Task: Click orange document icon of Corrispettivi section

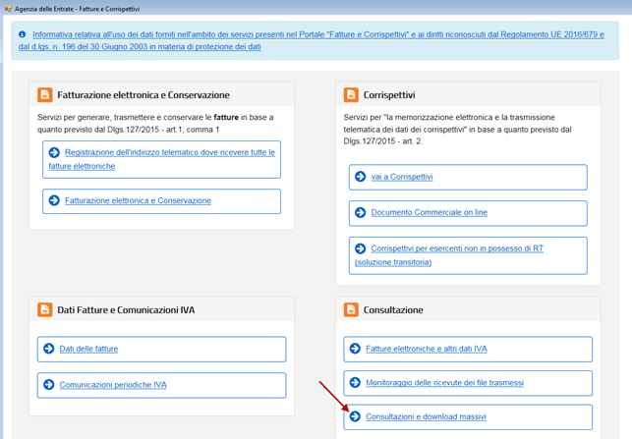Action: (x=351, y=95)
